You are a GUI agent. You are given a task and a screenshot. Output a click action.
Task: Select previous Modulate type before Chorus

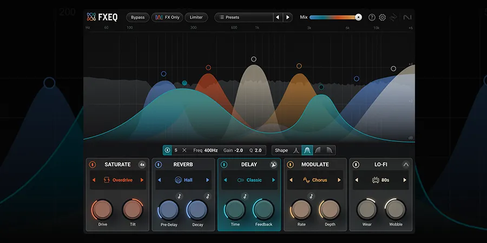[x=291, y=180]
